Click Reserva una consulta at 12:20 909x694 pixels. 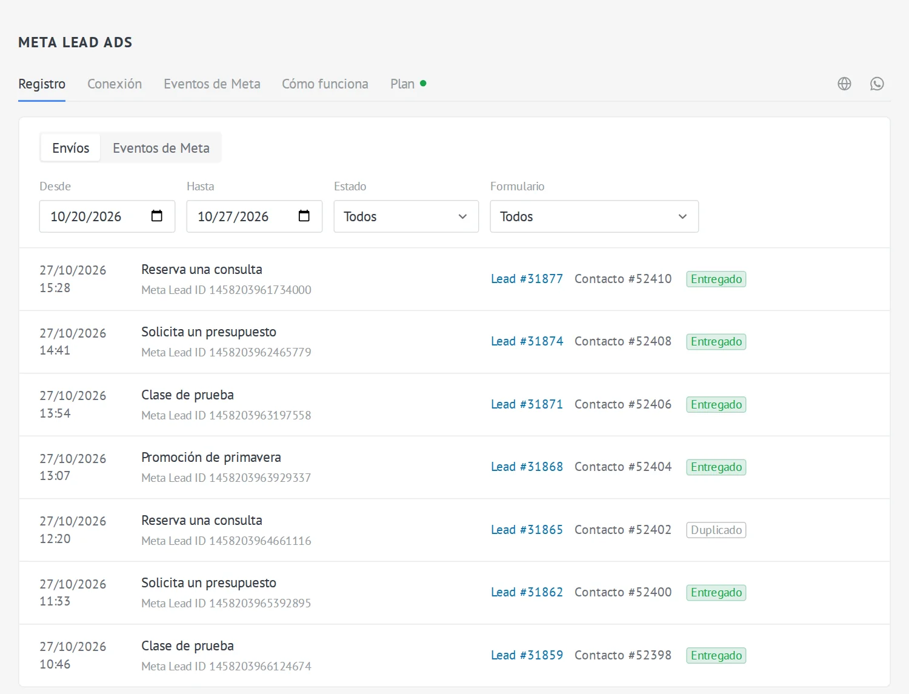[x=202, y=521]
